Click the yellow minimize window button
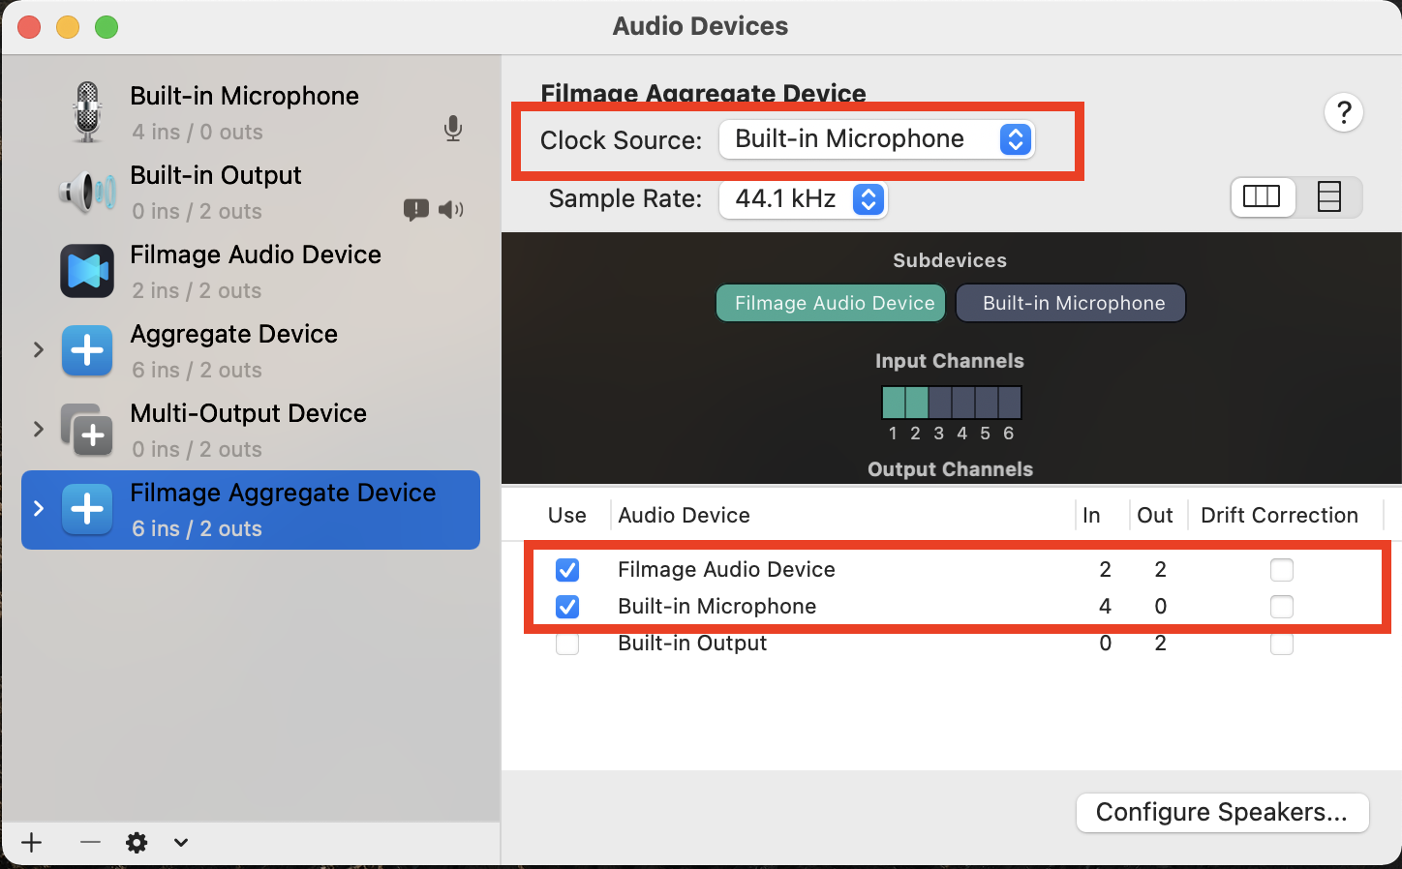Image resolution: width=1402 pixels, height=869 pixels. pos(68,27)
